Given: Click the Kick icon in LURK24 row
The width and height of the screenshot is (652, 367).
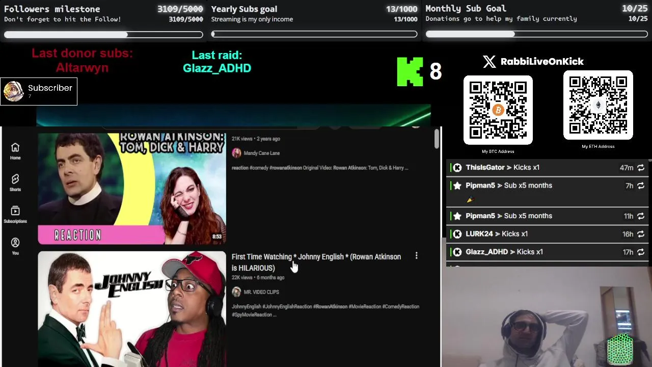Looking at the screenshot, I should 457,234.
